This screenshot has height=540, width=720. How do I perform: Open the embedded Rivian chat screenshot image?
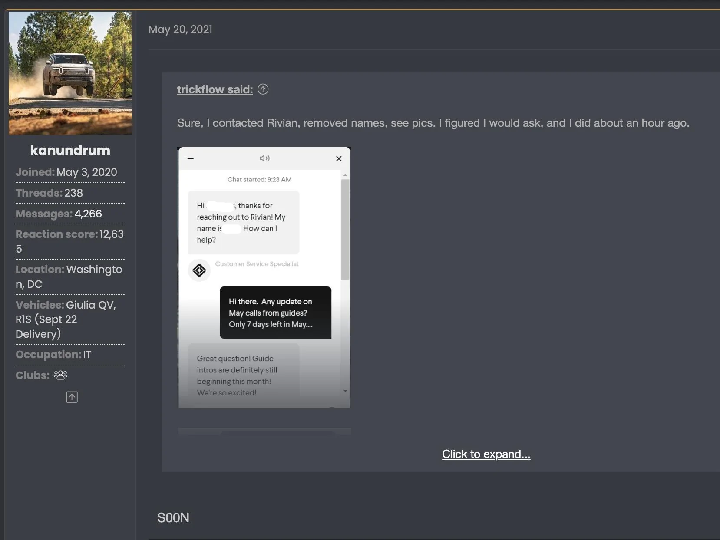coord(264,278)
